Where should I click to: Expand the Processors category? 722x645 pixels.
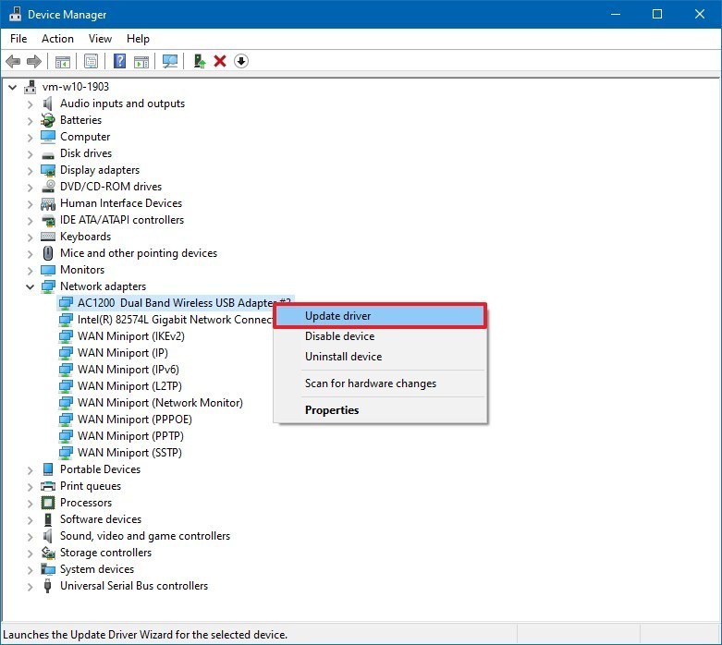tap(30, 503)
